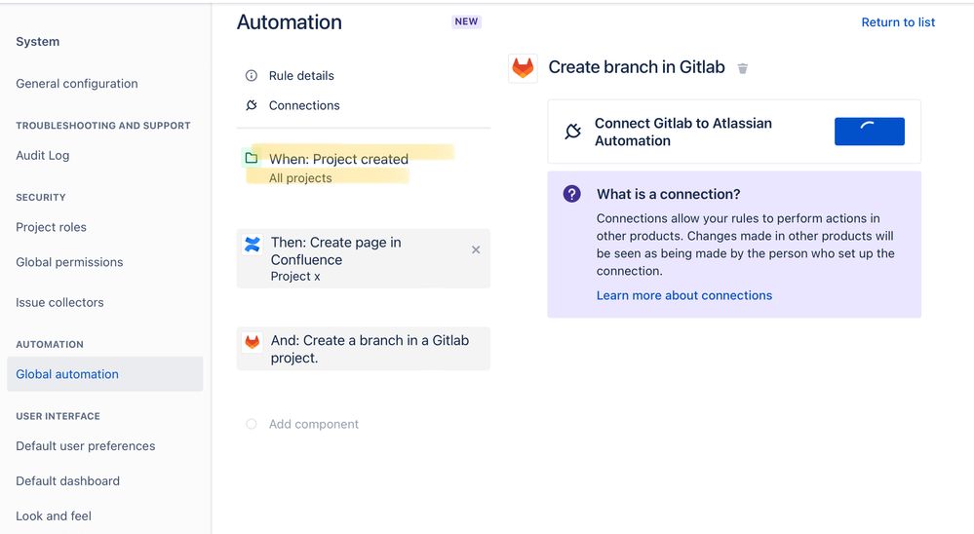Click the Gitlab fox icon in rule step

(253, 342)
